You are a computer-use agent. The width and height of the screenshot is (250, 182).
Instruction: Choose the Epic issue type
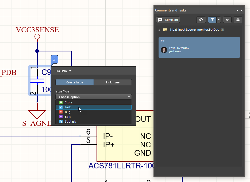[x=93, y=117]
